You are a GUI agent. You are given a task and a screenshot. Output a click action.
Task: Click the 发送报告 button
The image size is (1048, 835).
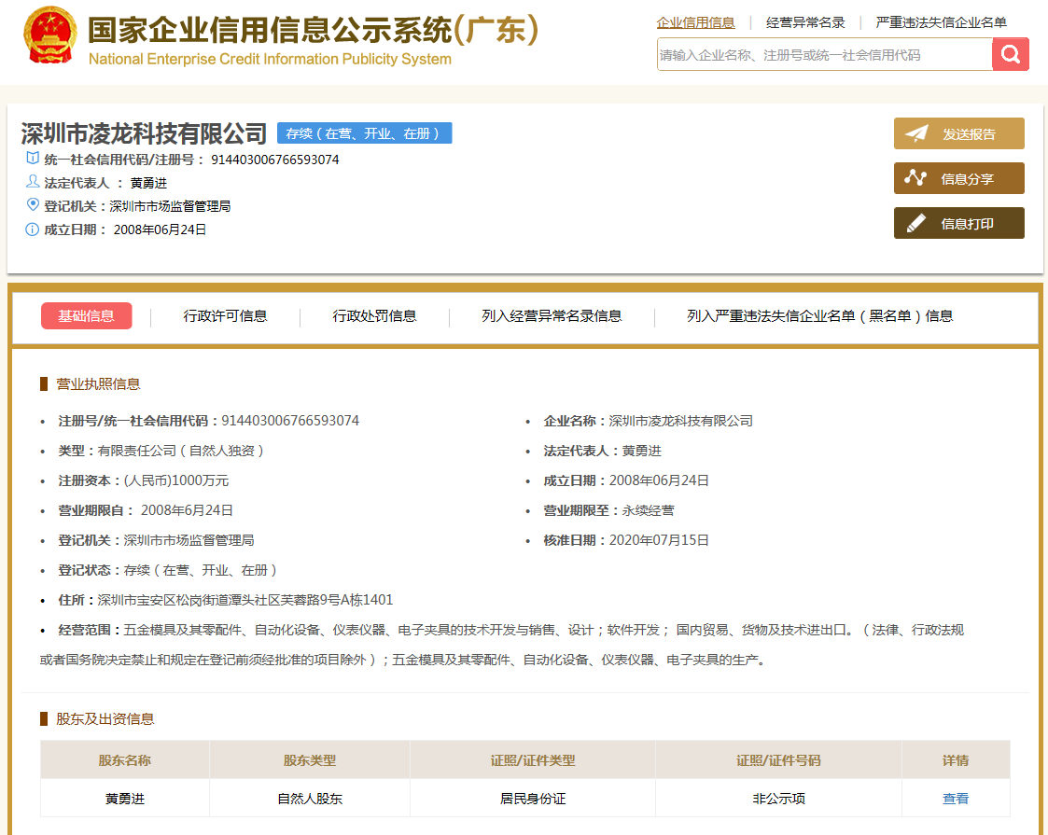(x=959, y=133)
